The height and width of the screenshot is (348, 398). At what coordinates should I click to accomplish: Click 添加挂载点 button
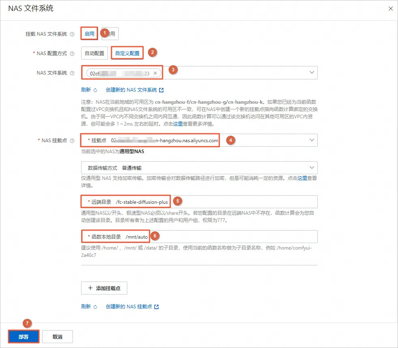(x=104, y=288)
